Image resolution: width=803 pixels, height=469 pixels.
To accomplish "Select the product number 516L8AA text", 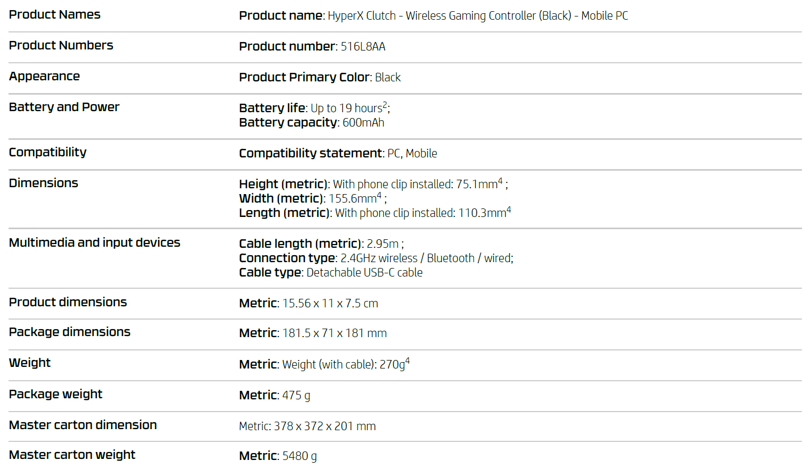I will coord(363,47).
